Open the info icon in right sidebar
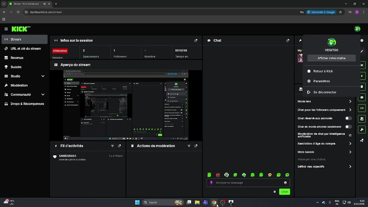The width and height of the screenshot is (368, 207). click(362, 41)
